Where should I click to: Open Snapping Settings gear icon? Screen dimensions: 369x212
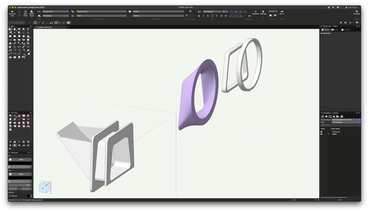[263, 12]
